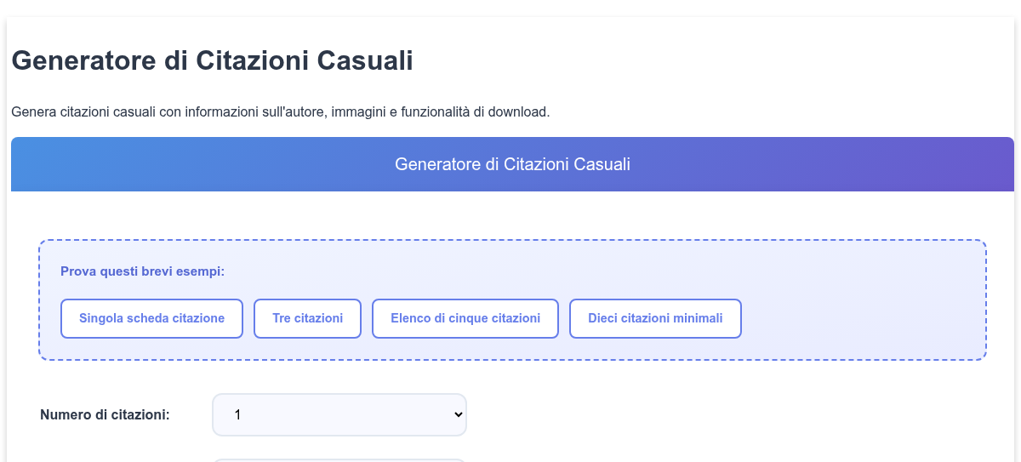Click the word 'Genera' starting the description
This screenshot has height=462, width=1021.
pyautogui.click(x=33, y=111)
